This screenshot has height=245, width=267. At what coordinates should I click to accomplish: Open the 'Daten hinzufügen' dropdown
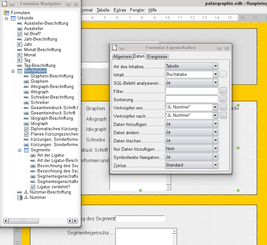(x=216, y=124)
